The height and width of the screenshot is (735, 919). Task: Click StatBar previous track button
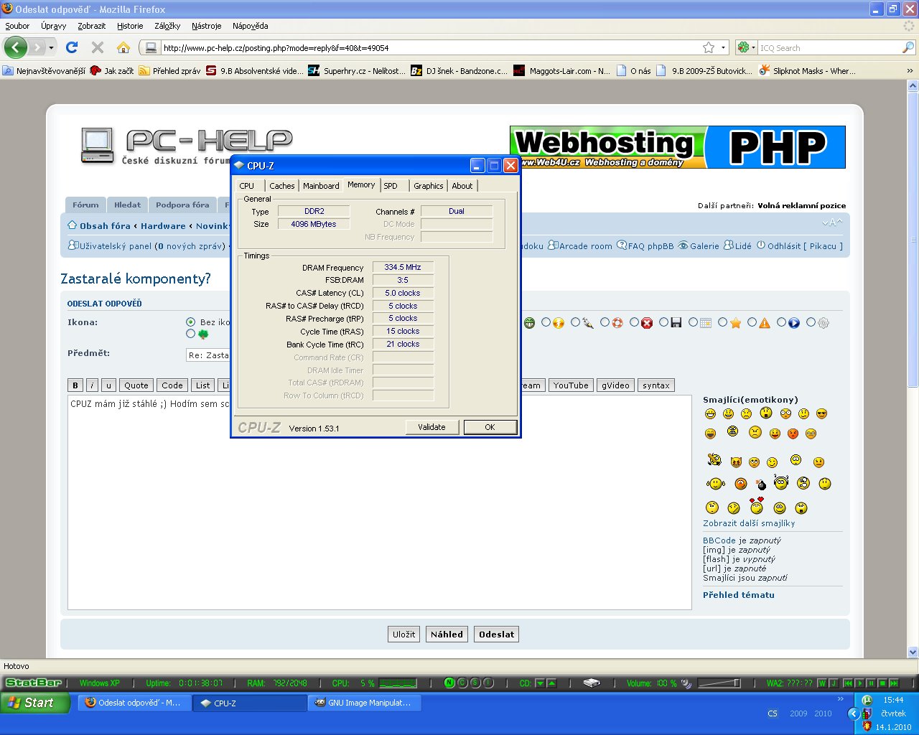849,683
